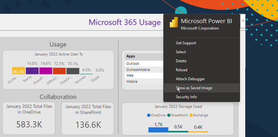The image size is (278, 137).
Task: Select the Outlook row in Apps table
Action: [144, 64]
